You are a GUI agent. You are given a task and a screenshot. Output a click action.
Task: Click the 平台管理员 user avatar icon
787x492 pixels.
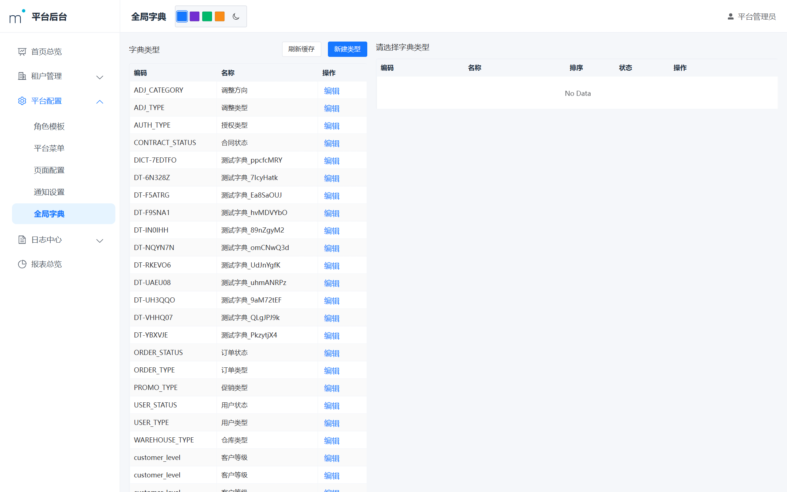[x=731, y=17]
